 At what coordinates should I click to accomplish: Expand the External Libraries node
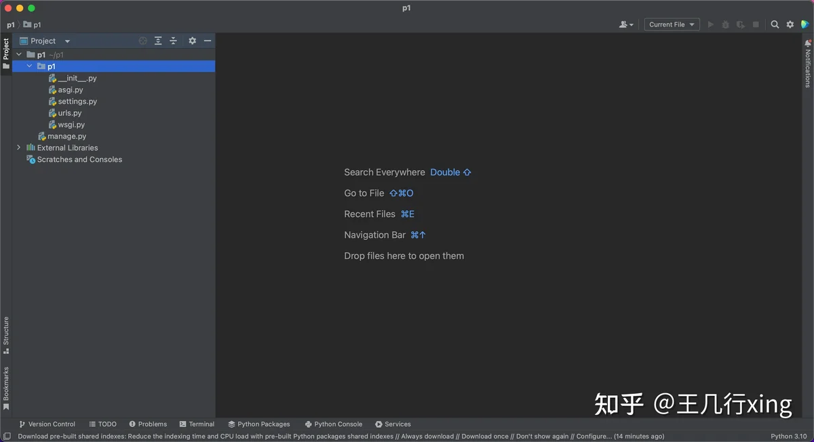[x=19, y=148]
